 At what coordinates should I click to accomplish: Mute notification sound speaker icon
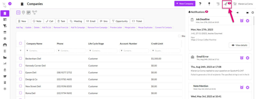pyautogui.click(x=238, y=12)
